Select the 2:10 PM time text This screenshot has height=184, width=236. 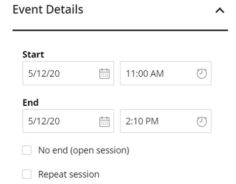click(x=142, y=122)
